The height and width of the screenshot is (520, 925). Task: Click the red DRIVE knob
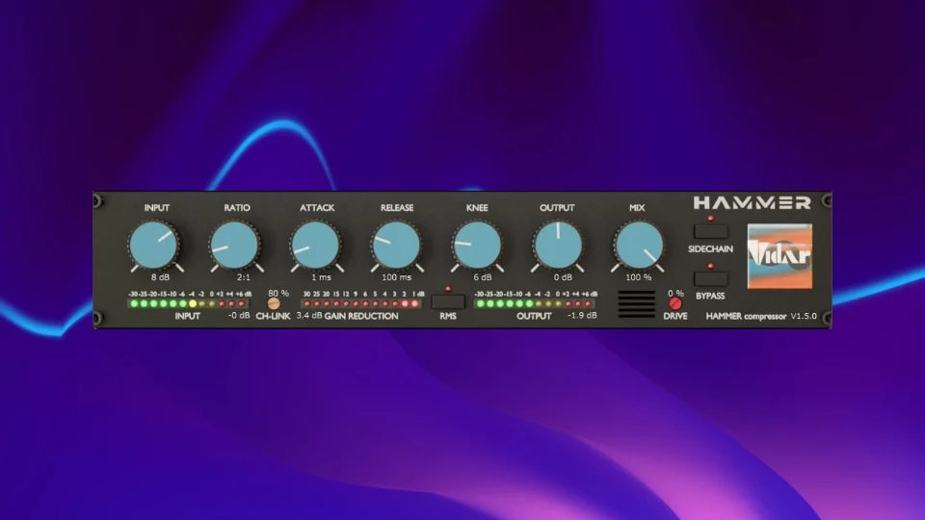click(x=674, y=303)
